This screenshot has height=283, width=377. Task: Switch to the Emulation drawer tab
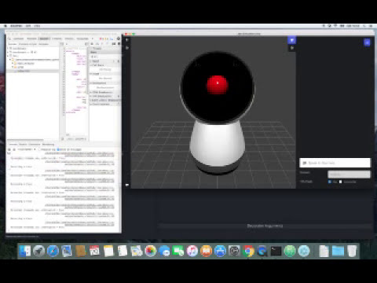(x=35, y=144)
